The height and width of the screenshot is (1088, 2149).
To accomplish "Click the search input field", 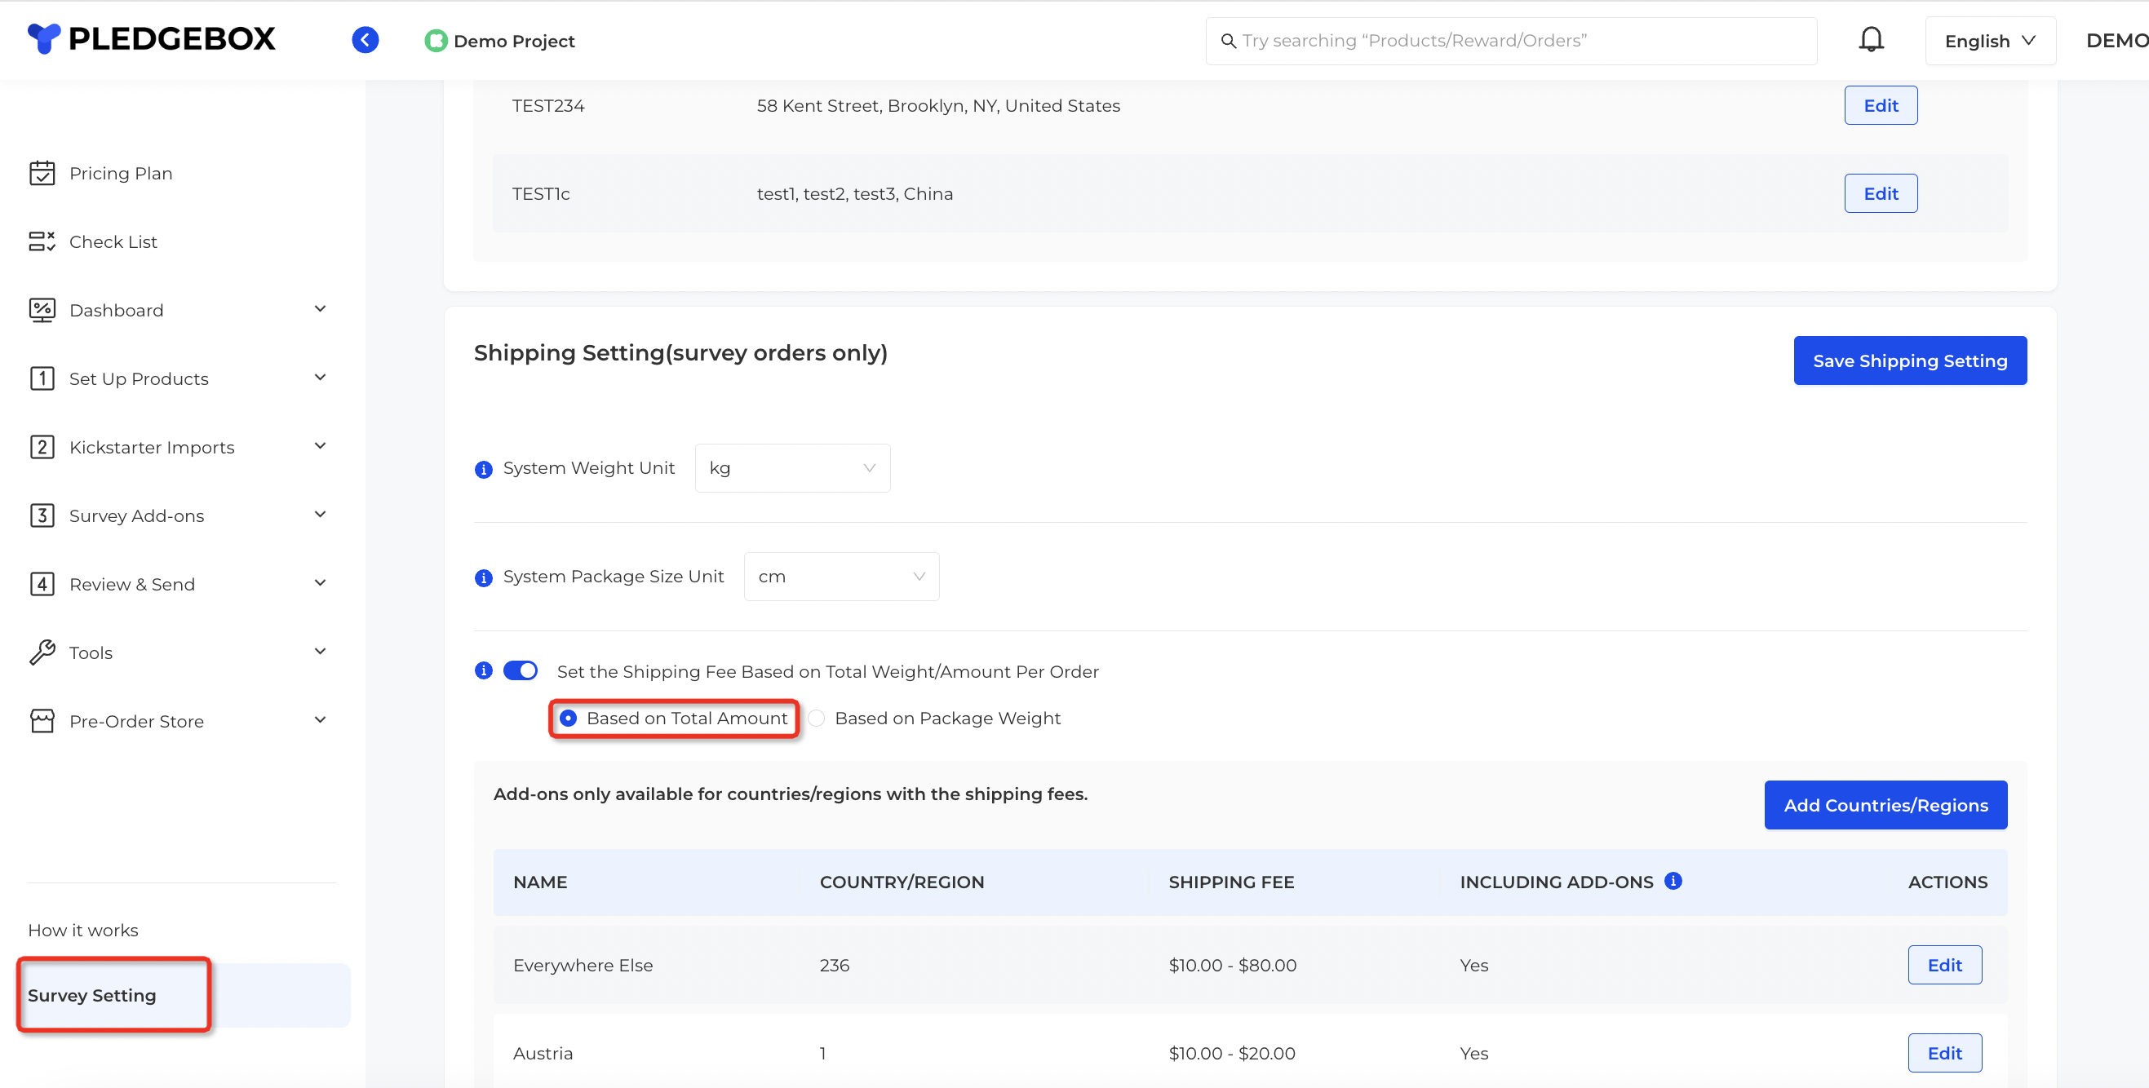I will tap(1511, 41).
